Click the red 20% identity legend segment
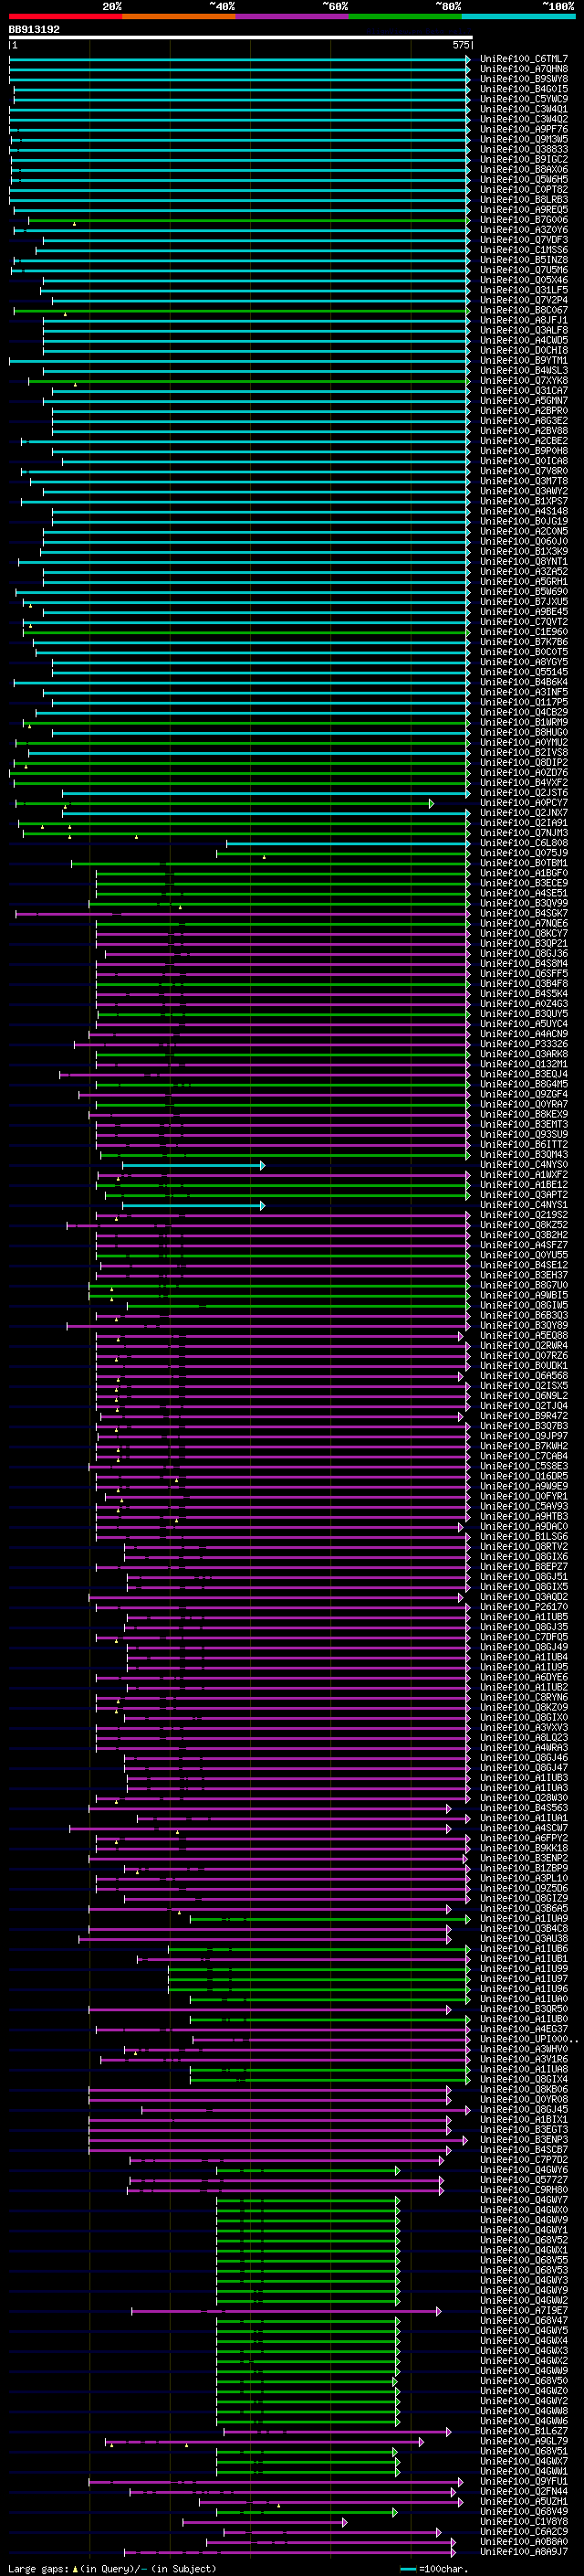The image size is (584, 2576). (x=65, y=15)
